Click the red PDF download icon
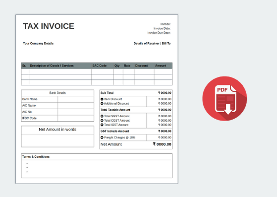Screen dimensions: 277x197 [x=224, y=99]
